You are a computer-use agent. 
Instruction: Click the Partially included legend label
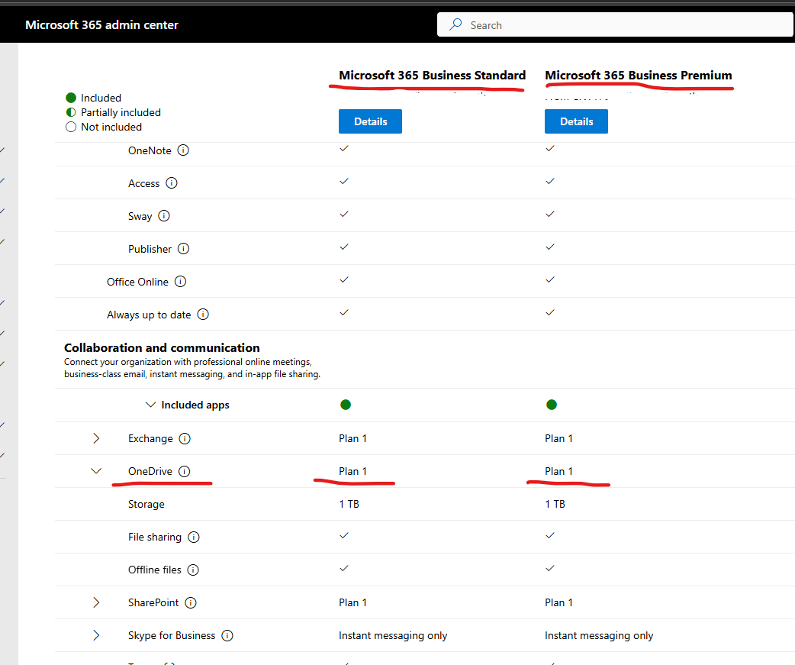121,112
